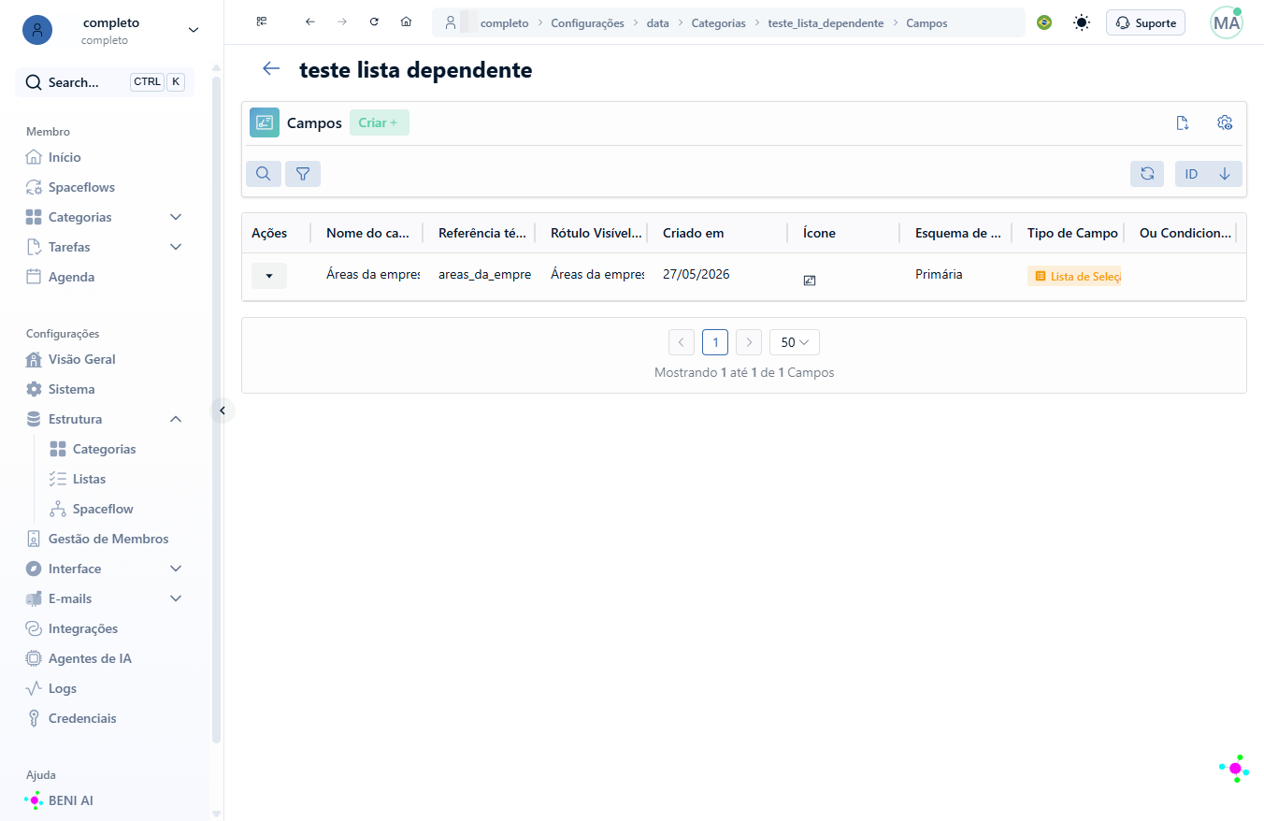
Task: Click the forward arrow in top bar
Action: coord(342,22)
